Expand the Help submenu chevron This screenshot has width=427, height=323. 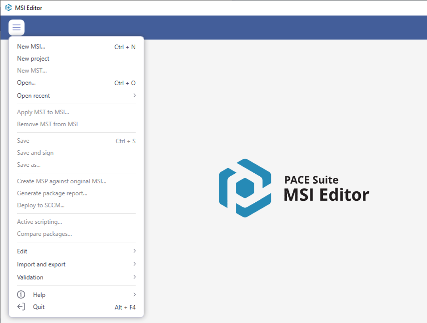coord(135,294)
